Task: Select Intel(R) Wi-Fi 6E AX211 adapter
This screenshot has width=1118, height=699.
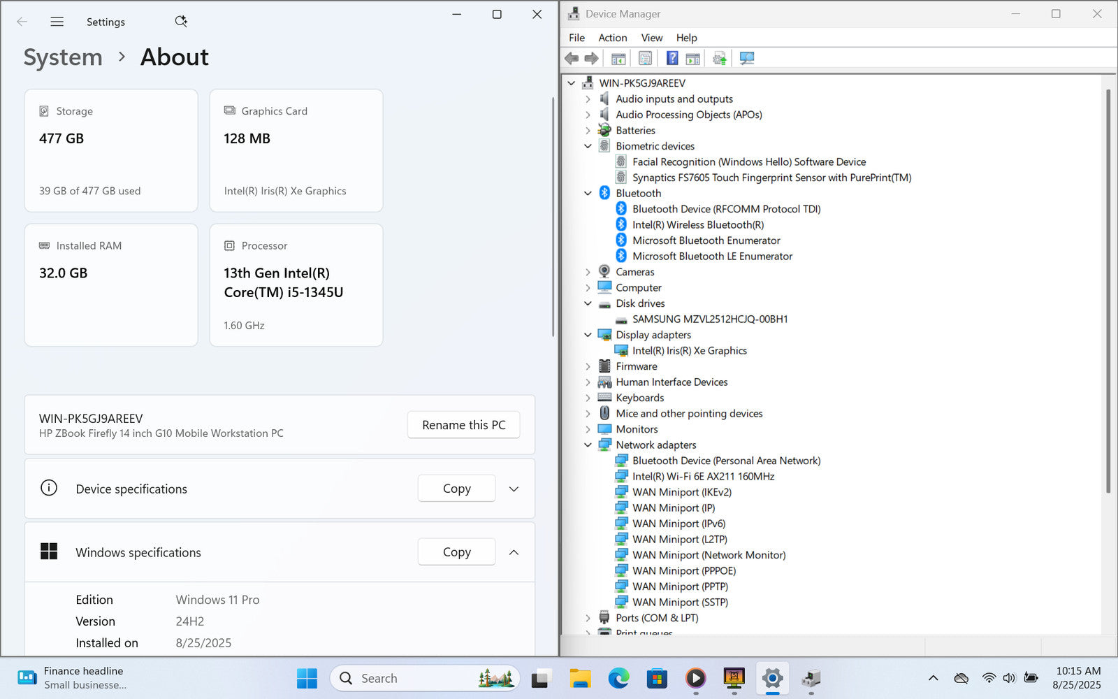Action: tap(703, 477)
